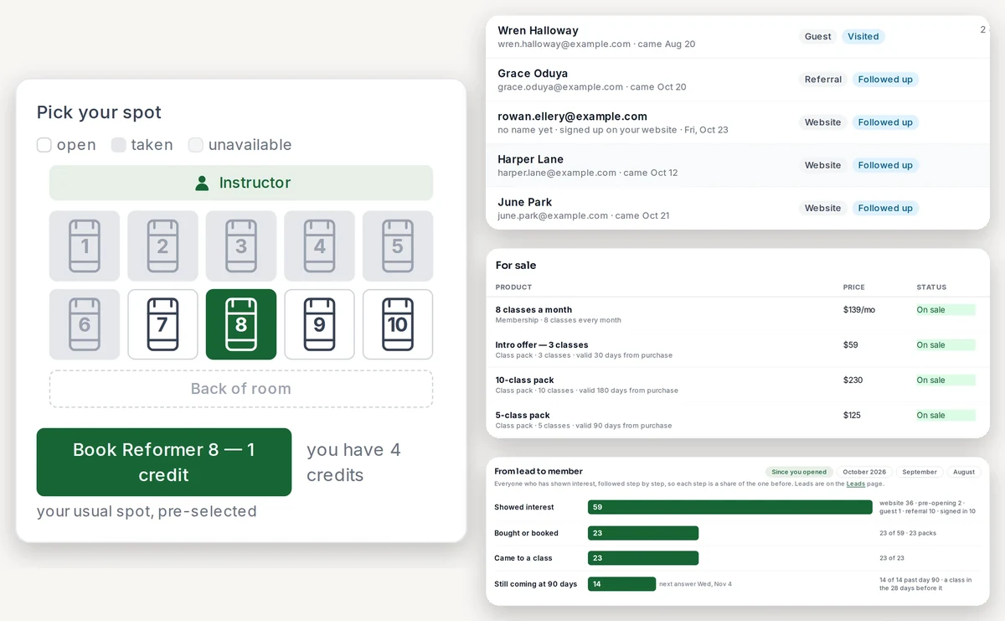Click the taken reformer spot 2
1005x621 pixels.
tap(162, 246)
